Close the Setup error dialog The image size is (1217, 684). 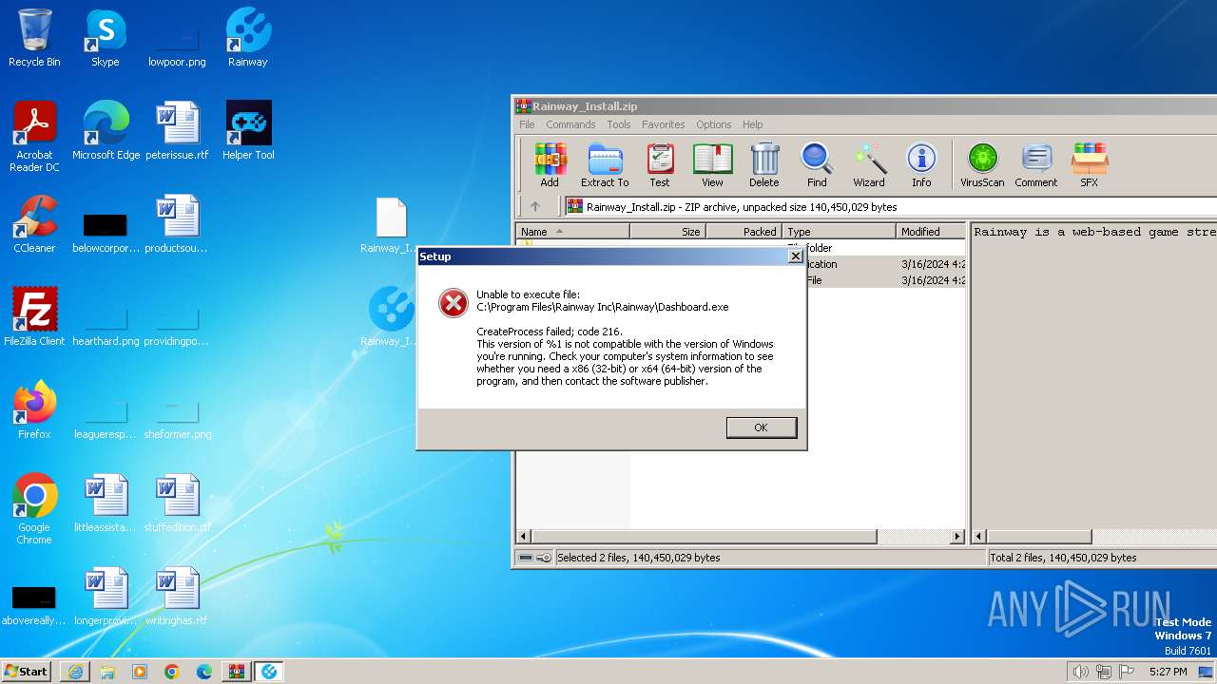pos(796,256)
